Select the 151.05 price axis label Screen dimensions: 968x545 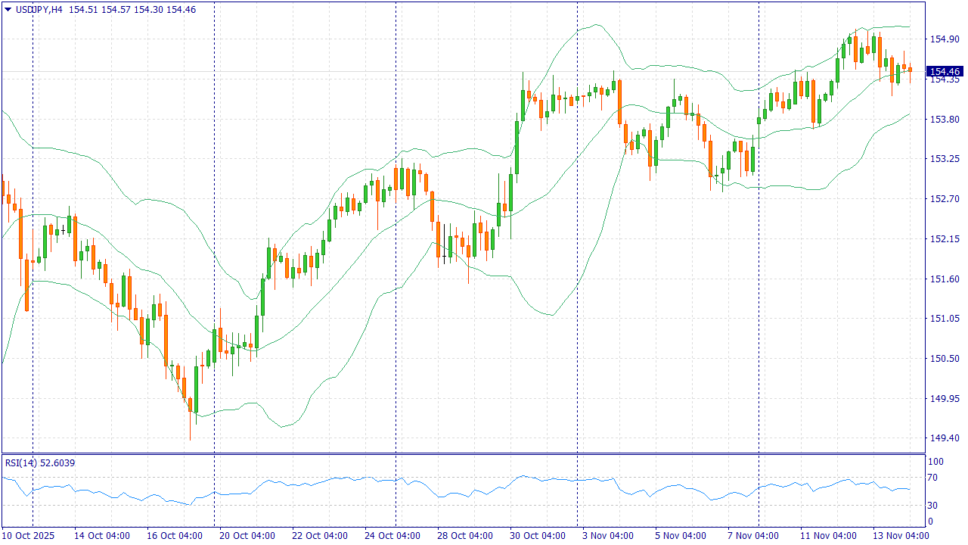(944, 319)
